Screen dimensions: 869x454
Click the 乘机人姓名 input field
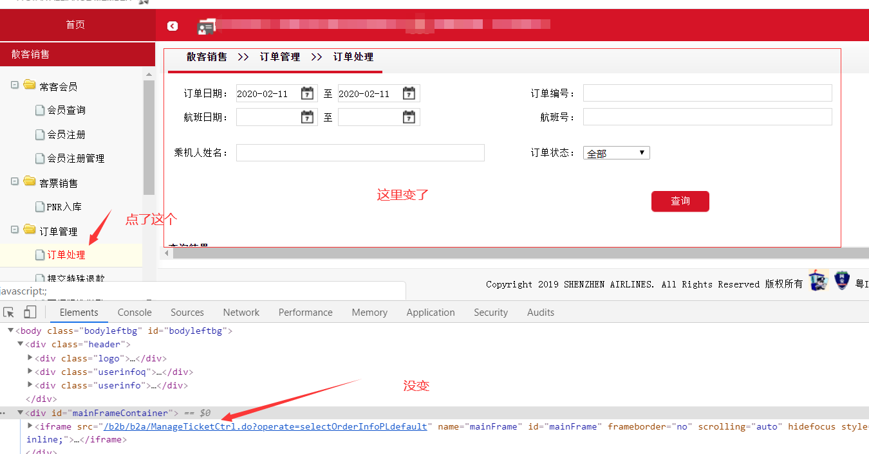pyautogui.click(x=360, y=152)
